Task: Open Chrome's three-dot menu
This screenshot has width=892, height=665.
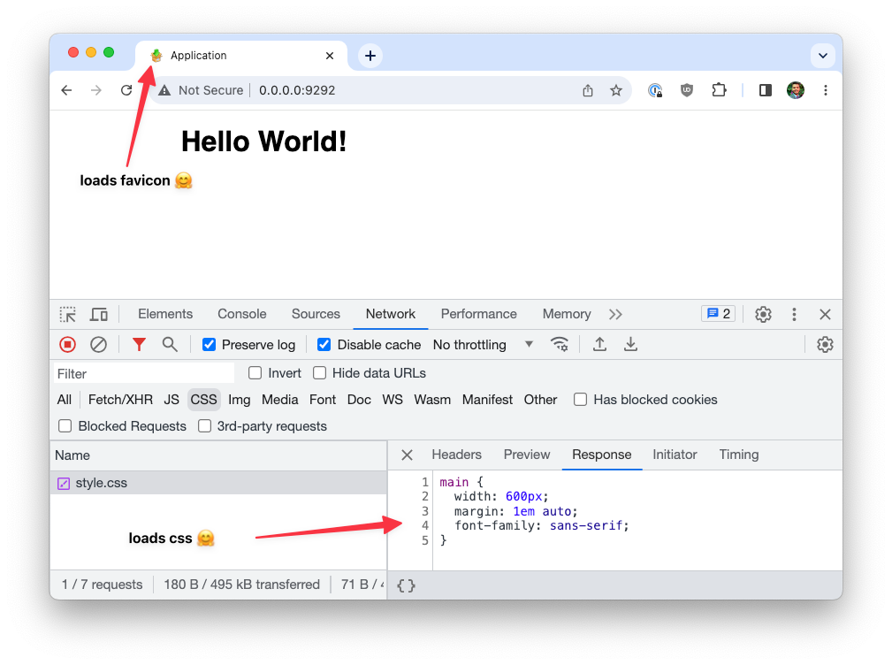Action: tap(826, 90)
